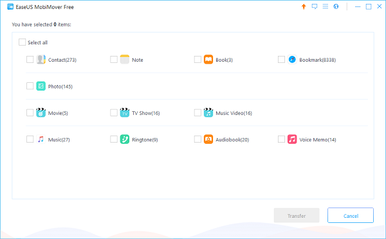Viewport: 386px width, 239px height.
Task: Click the orange upgrade arrow icon
Action: (x=304, y=6)
